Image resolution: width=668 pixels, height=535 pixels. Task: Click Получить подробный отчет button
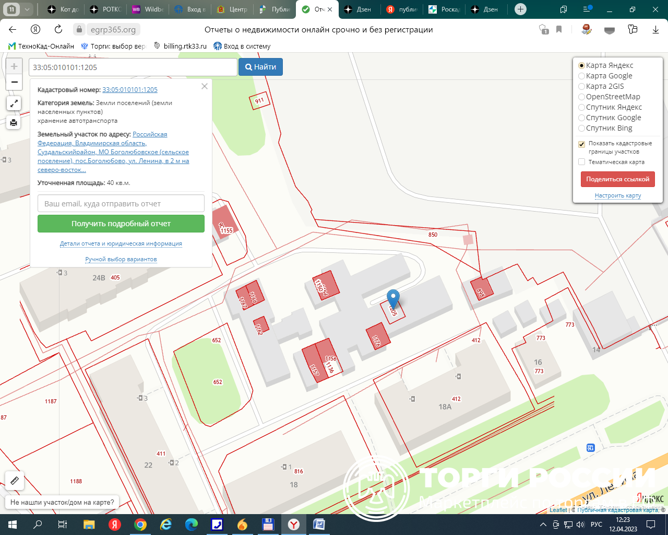(121, 224)
